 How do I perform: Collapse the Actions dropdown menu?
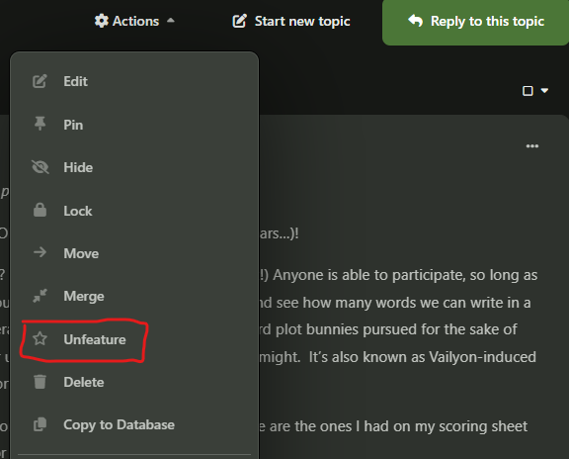click(x=134, y=21)
